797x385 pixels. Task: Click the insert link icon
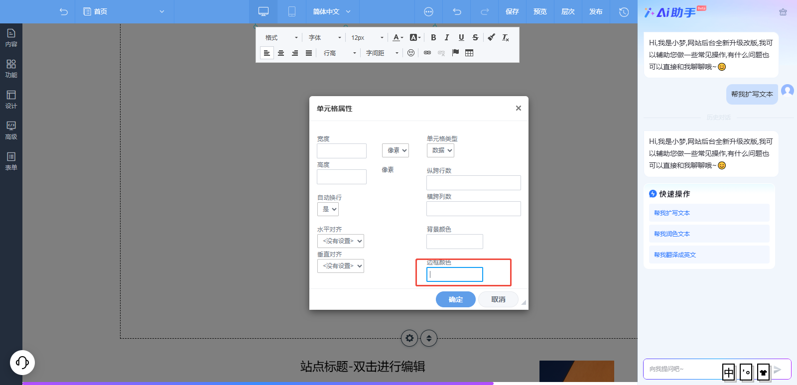(427, 53)
